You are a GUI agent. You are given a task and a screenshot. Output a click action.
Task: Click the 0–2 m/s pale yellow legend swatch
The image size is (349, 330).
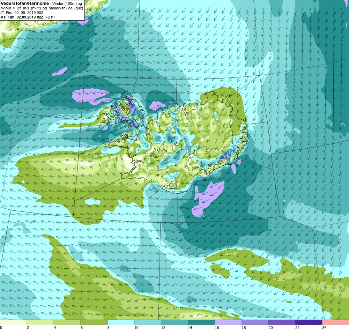(x=13, y=322)
